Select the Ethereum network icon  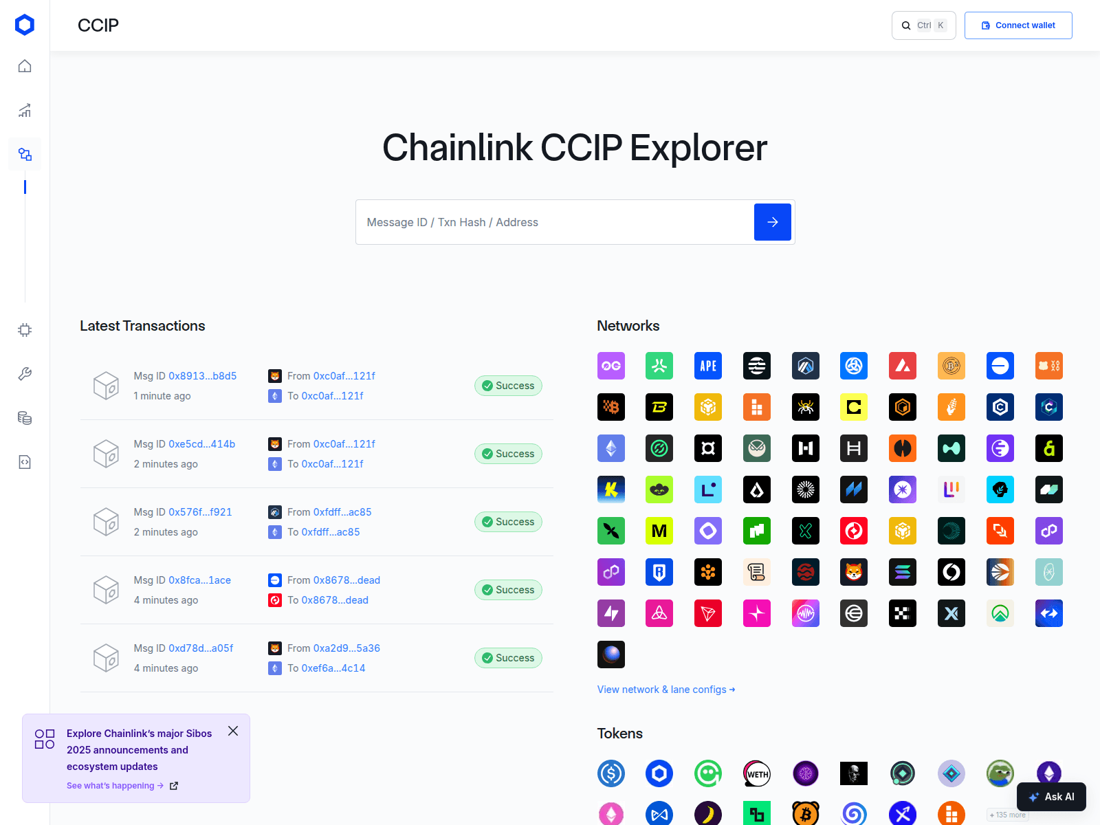pyautogui.click(x=611, y=448)
